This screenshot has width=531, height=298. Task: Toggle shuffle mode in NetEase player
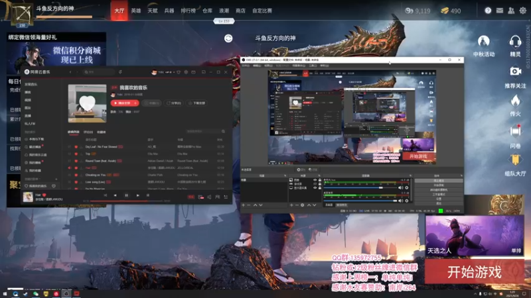(x=106, y=195)
